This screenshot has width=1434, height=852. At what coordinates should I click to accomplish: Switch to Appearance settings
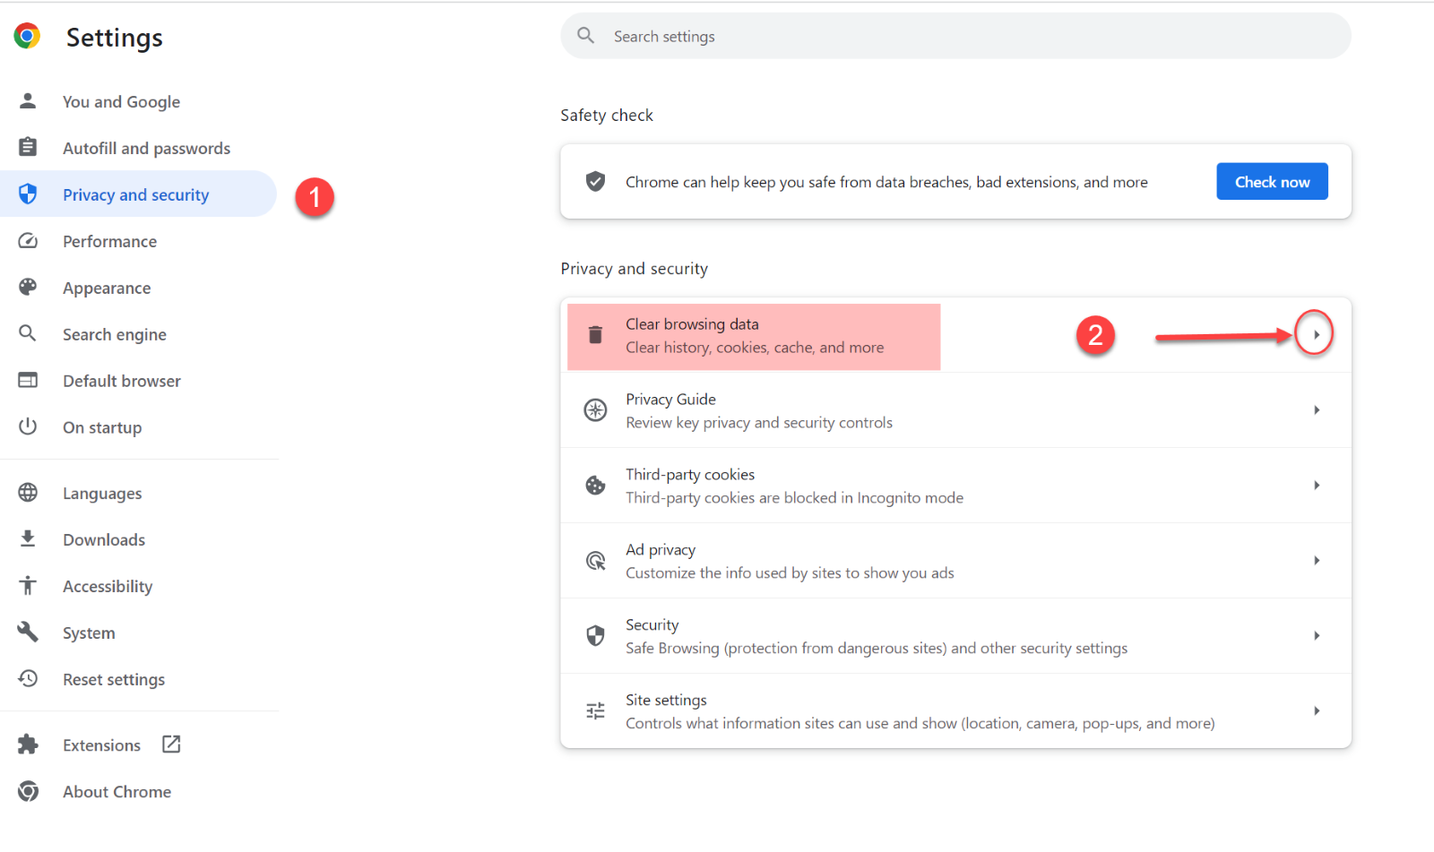pos(107,288)
